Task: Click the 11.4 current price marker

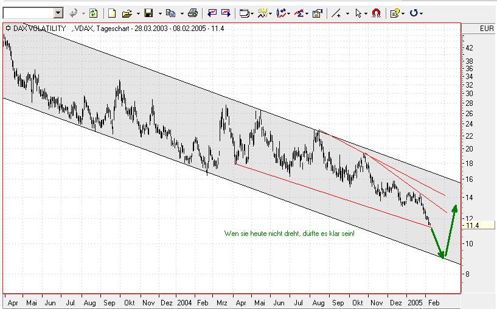Action: [x=478, y=225]
